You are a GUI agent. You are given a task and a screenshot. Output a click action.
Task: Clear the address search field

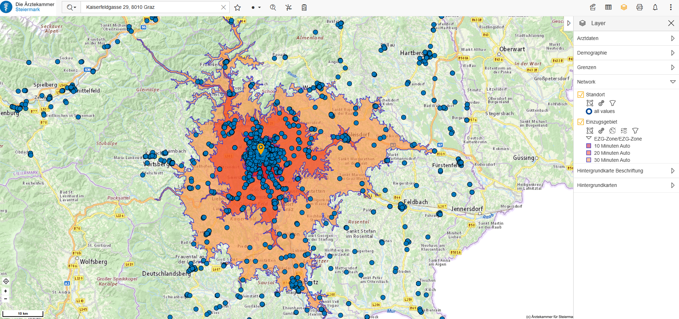pos(223,7)
